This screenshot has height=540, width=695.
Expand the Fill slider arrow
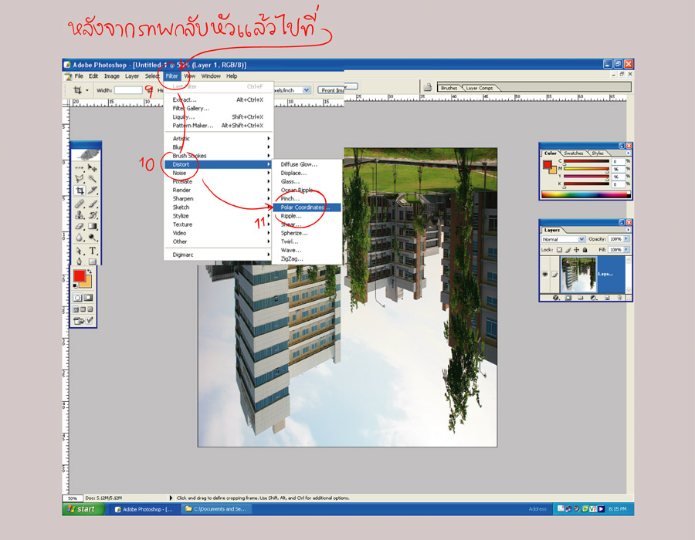(x=629, y=250)
